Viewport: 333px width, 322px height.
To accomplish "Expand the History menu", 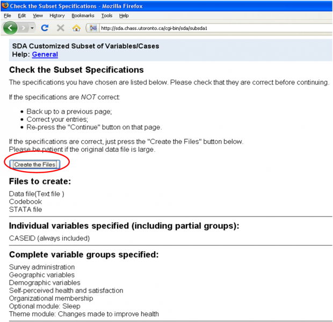I will point(57,16).
